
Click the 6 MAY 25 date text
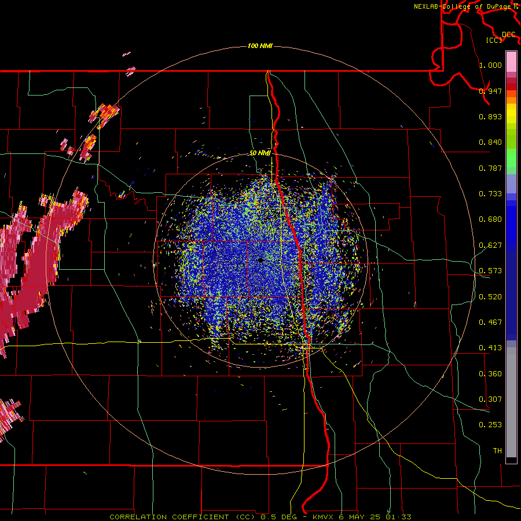tap(360, 517)
